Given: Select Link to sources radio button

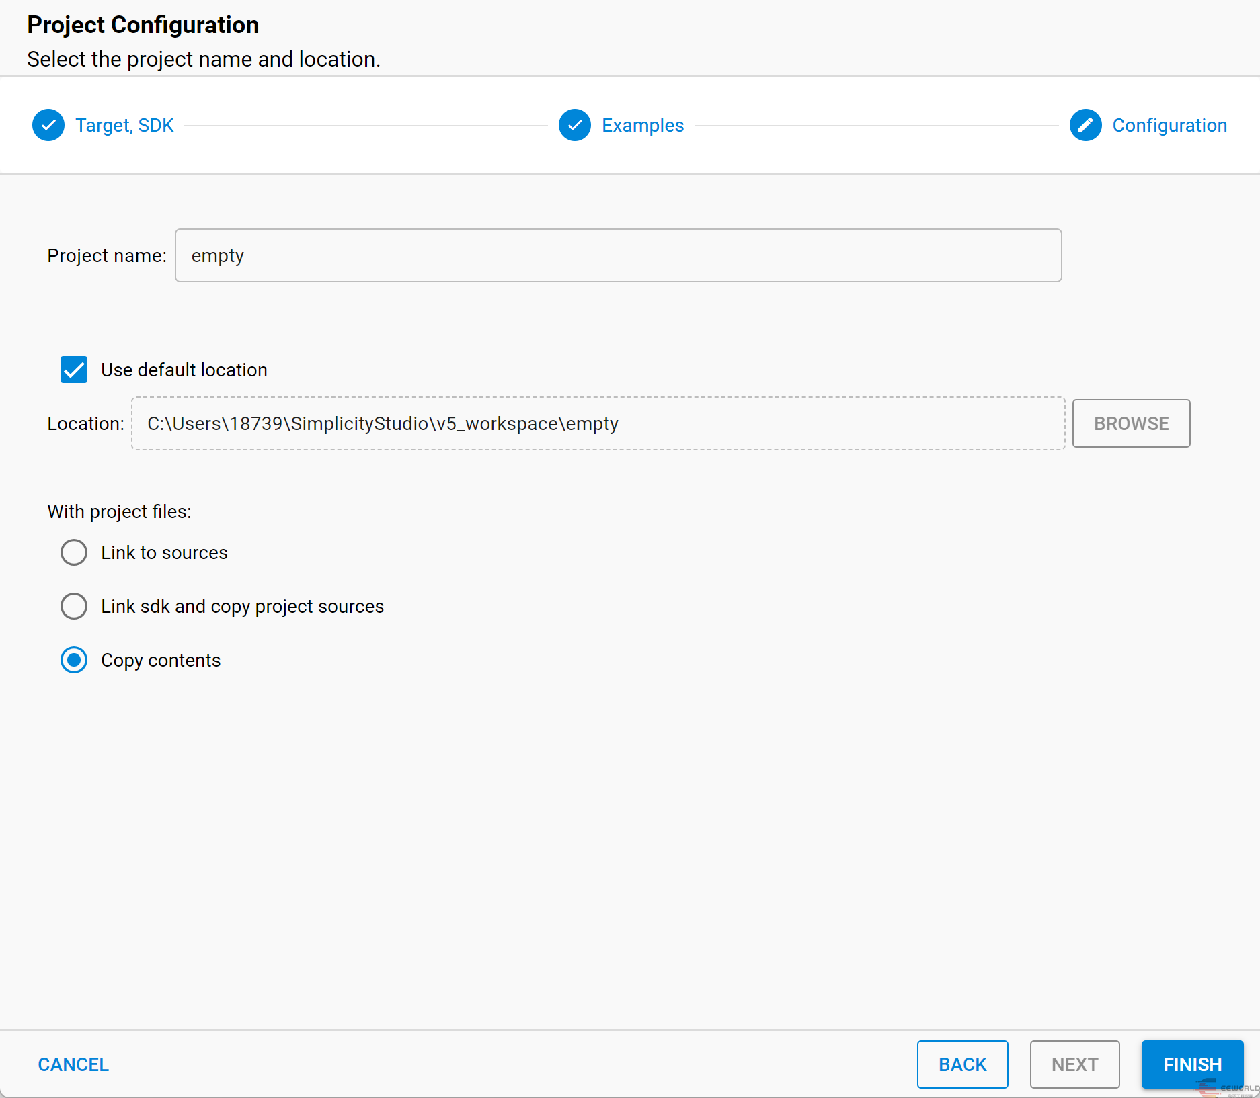Looking at the screenshot, I should click(74, 552).
